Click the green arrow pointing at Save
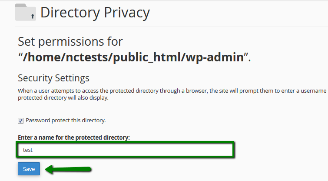Screen dimensions: 328x181 pyautogui.click(x=69, y=169)
